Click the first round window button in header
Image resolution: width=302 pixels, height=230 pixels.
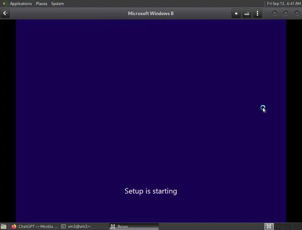coord(275,13)
